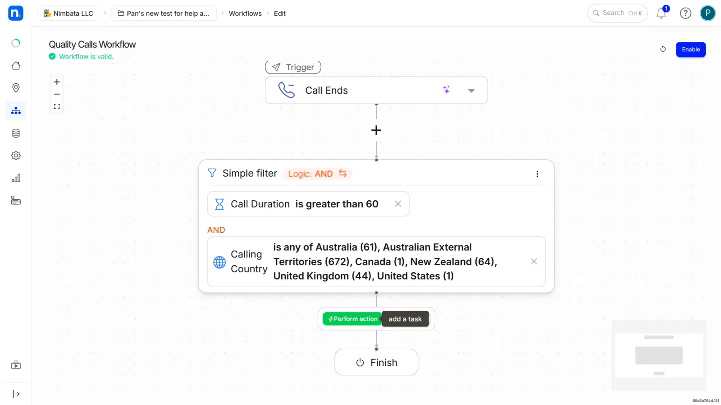
Task: Click the Quality Calls Workflow title
Action: pos(92,44)
